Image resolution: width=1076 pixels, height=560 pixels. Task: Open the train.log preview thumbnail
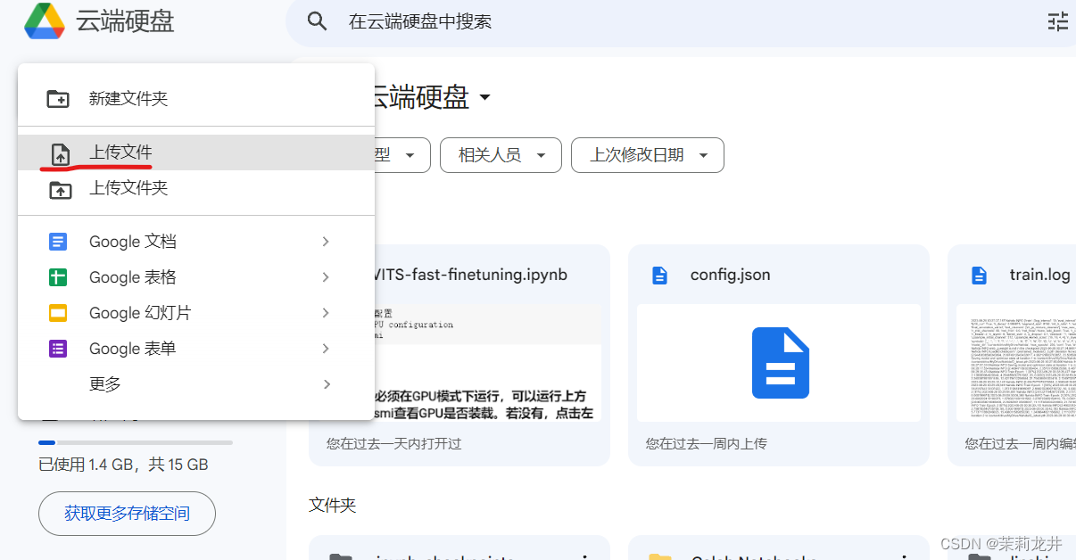coord(1016,363)
